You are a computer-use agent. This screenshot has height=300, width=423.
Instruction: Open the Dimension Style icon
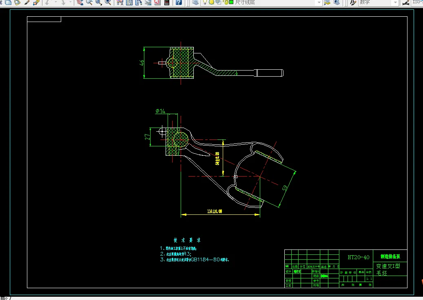pos(406,2)
